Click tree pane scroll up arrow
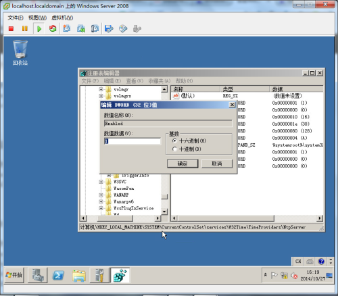The width and height of the screenshot is (338, 296). [x=164, y=89]
